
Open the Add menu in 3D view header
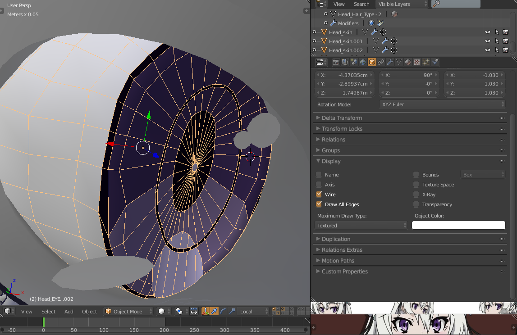tap(69, 311)
